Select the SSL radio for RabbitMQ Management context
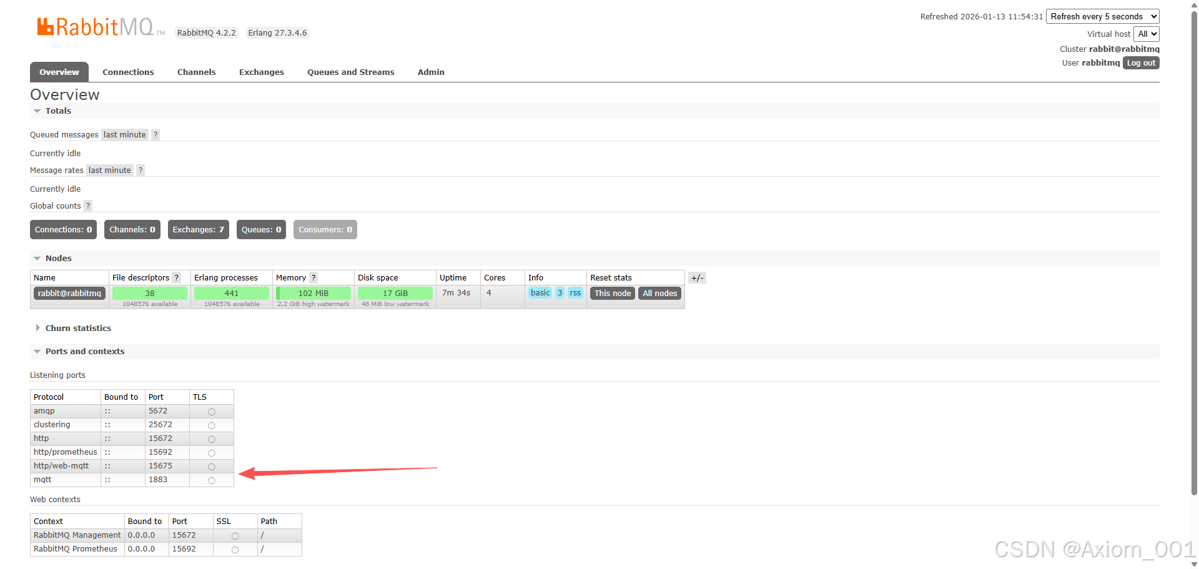This screenshot has width=1199, height=569. pos(235,535)
